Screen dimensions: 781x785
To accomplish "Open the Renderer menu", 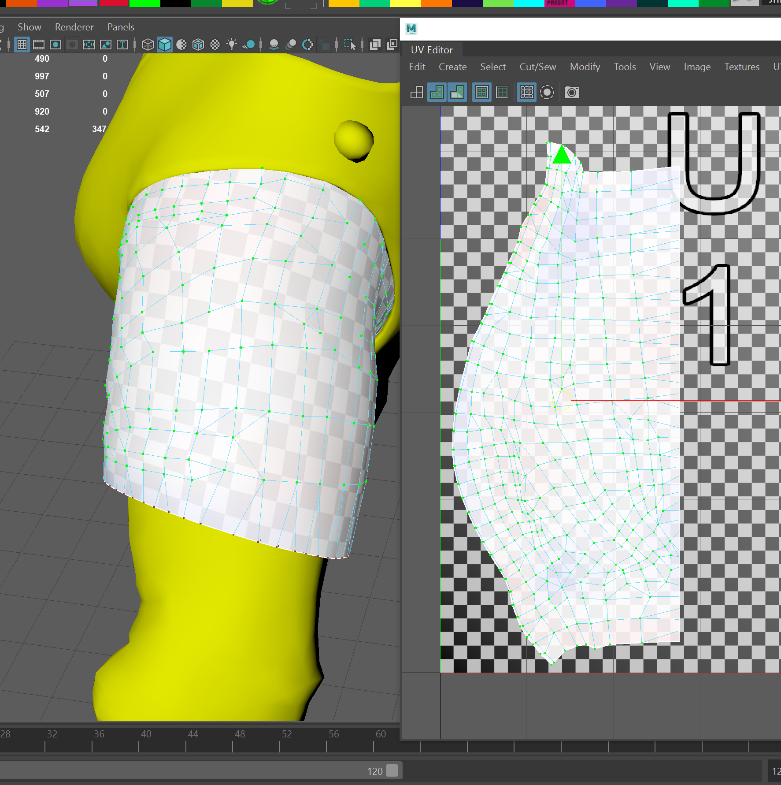I will pos(74,27).
